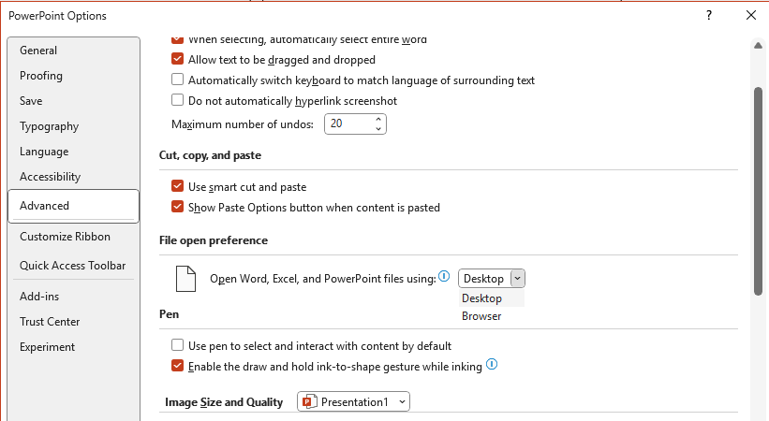Image resolution: width=769 pixels, height=421 pixels.
Task: Open the Add-ins category
Action: click(x=74, y=297)
